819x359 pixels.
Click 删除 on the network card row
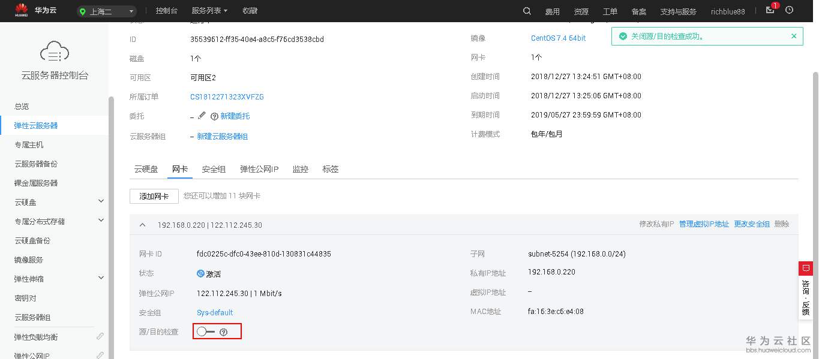pyautogui.click(x=782, y=224)
